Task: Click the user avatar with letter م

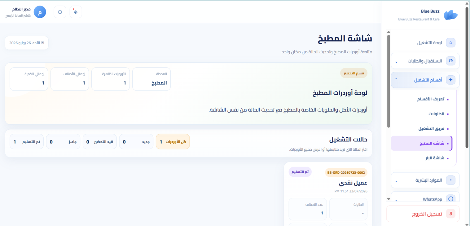Action: click(40, 12)
